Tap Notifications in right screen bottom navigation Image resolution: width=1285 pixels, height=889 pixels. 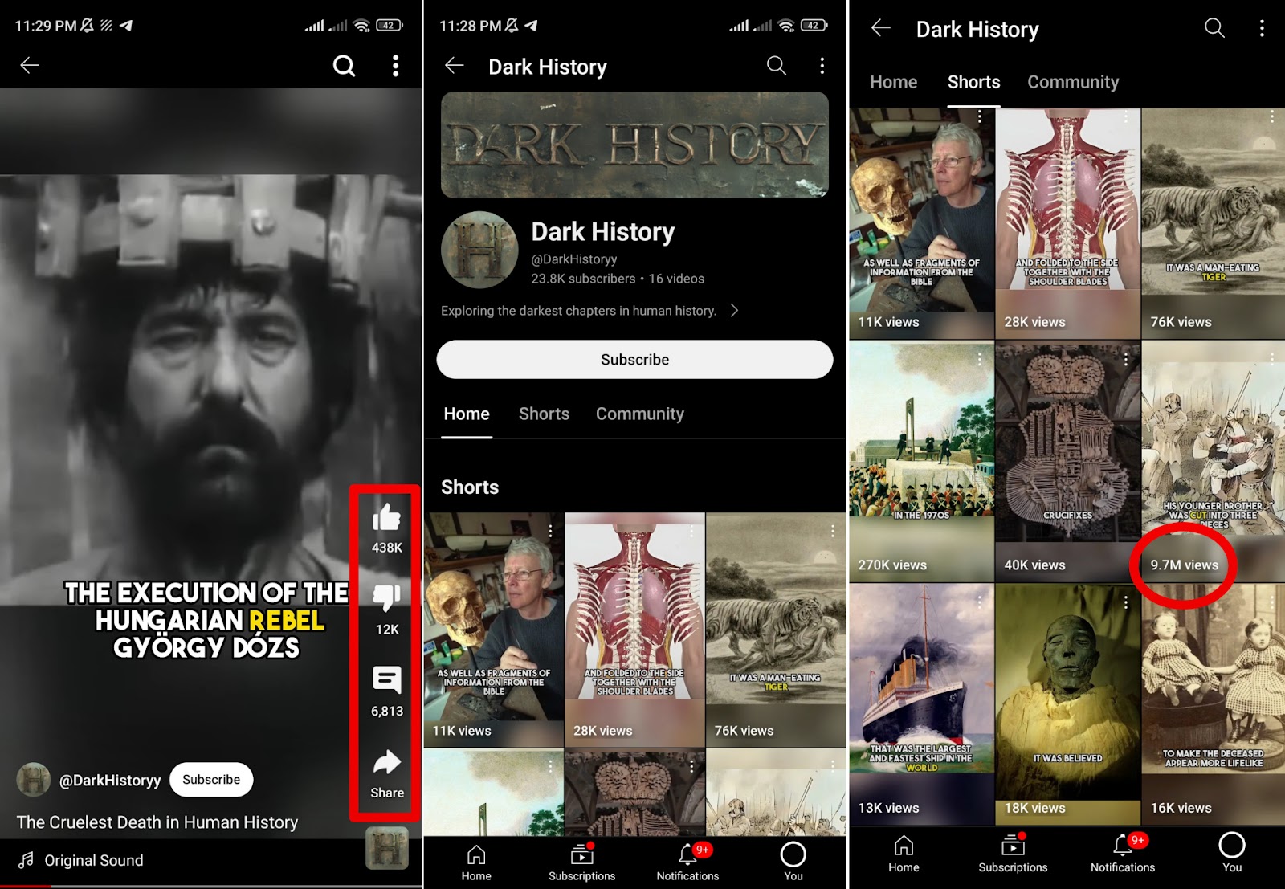pos(1122,854)
